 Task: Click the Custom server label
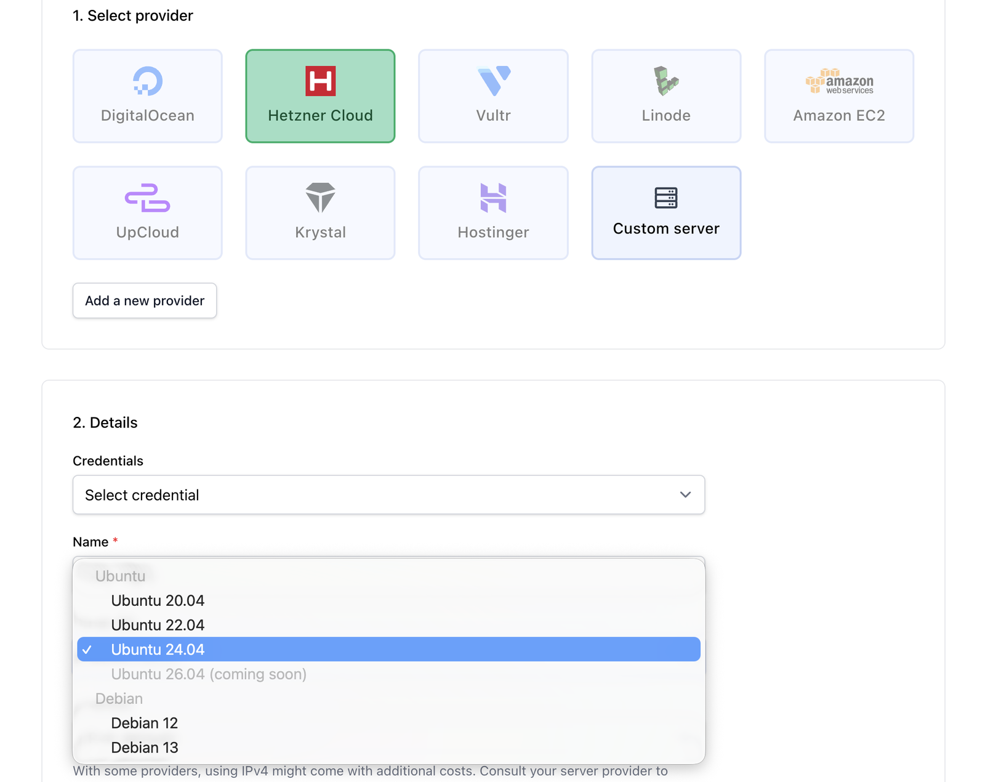(666, 228)
